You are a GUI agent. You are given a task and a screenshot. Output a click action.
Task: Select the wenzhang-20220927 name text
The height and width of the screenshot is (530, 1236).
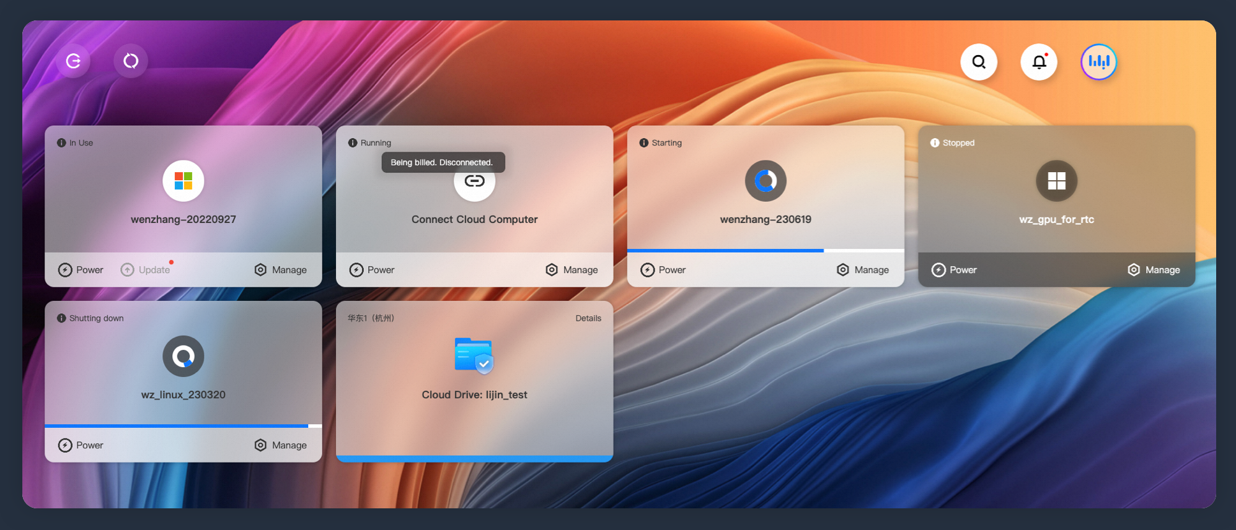(183, 219)
